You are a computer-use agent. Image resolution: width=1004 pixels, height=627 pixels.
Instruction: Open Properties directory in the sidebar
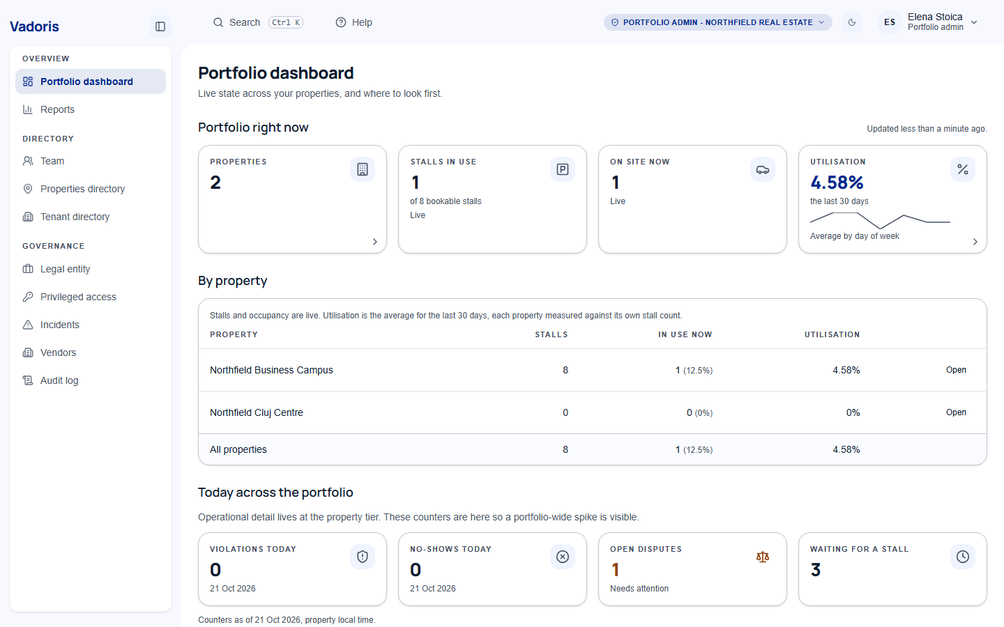coord(91,189)
